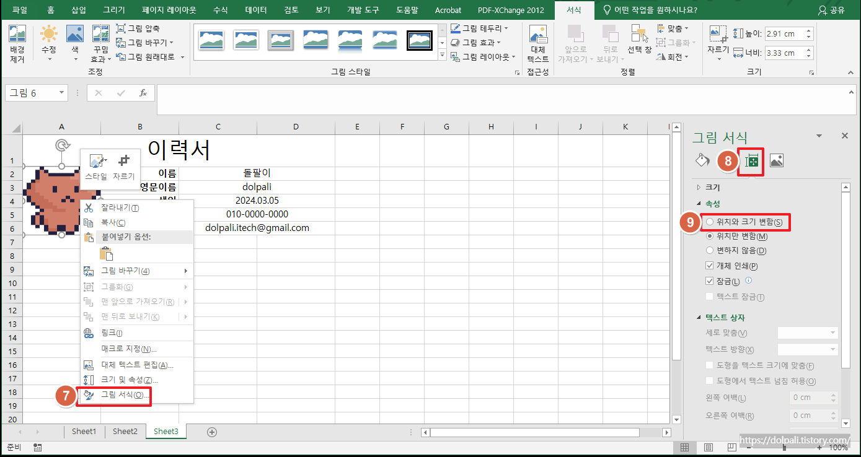Viewport: 861px width, 457px height.
Task: Open the Rotate (회전) dropdown
Action: coord(673,57)
